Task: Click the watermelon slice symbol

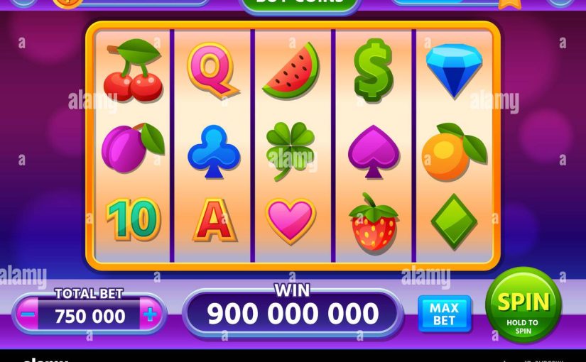Action: coord(291,71)
